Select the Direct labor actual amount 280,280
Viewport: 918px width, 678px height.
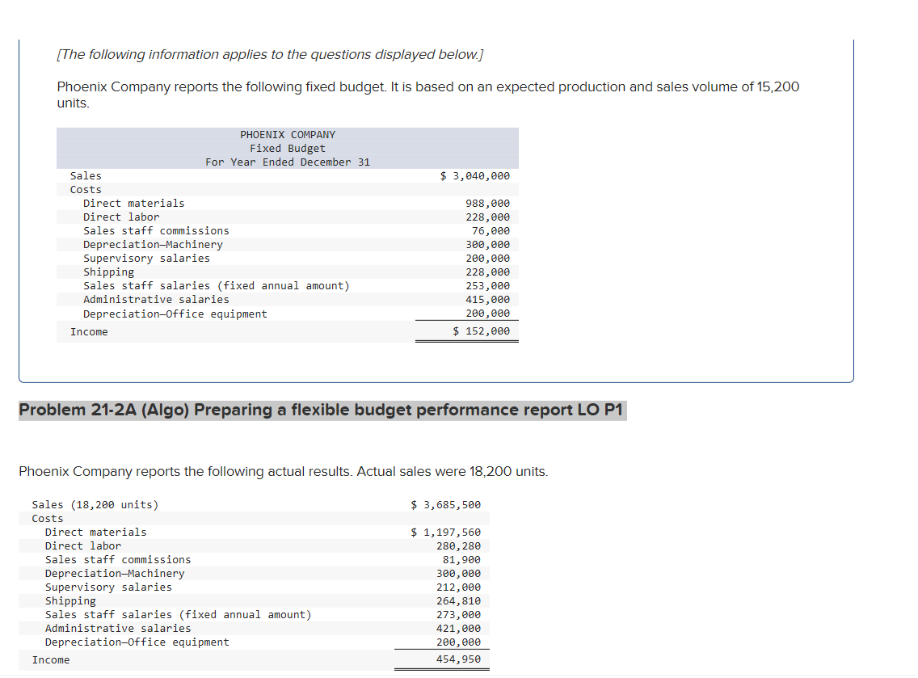point(458,545)
